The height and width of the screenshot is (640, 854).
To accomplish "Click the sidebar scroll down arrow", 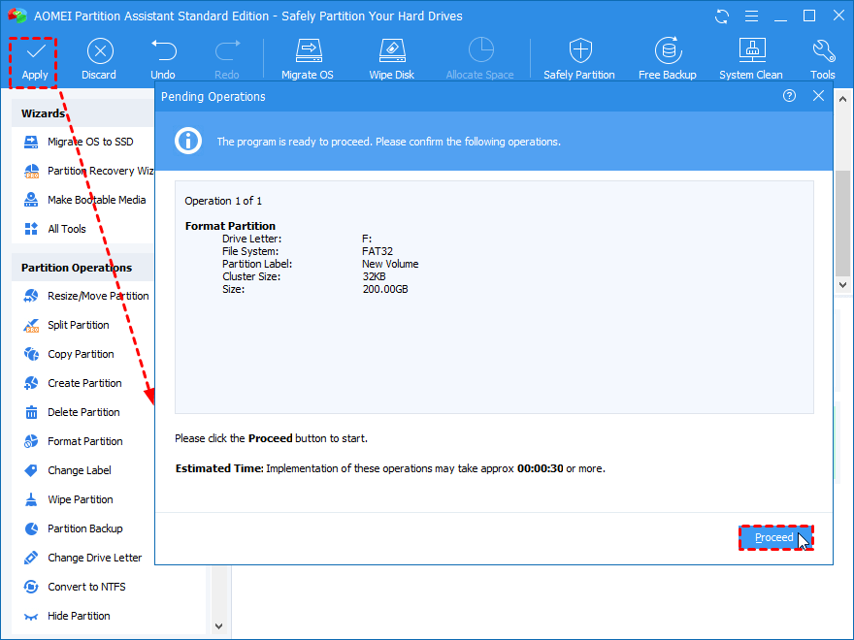I will [217, 626].
